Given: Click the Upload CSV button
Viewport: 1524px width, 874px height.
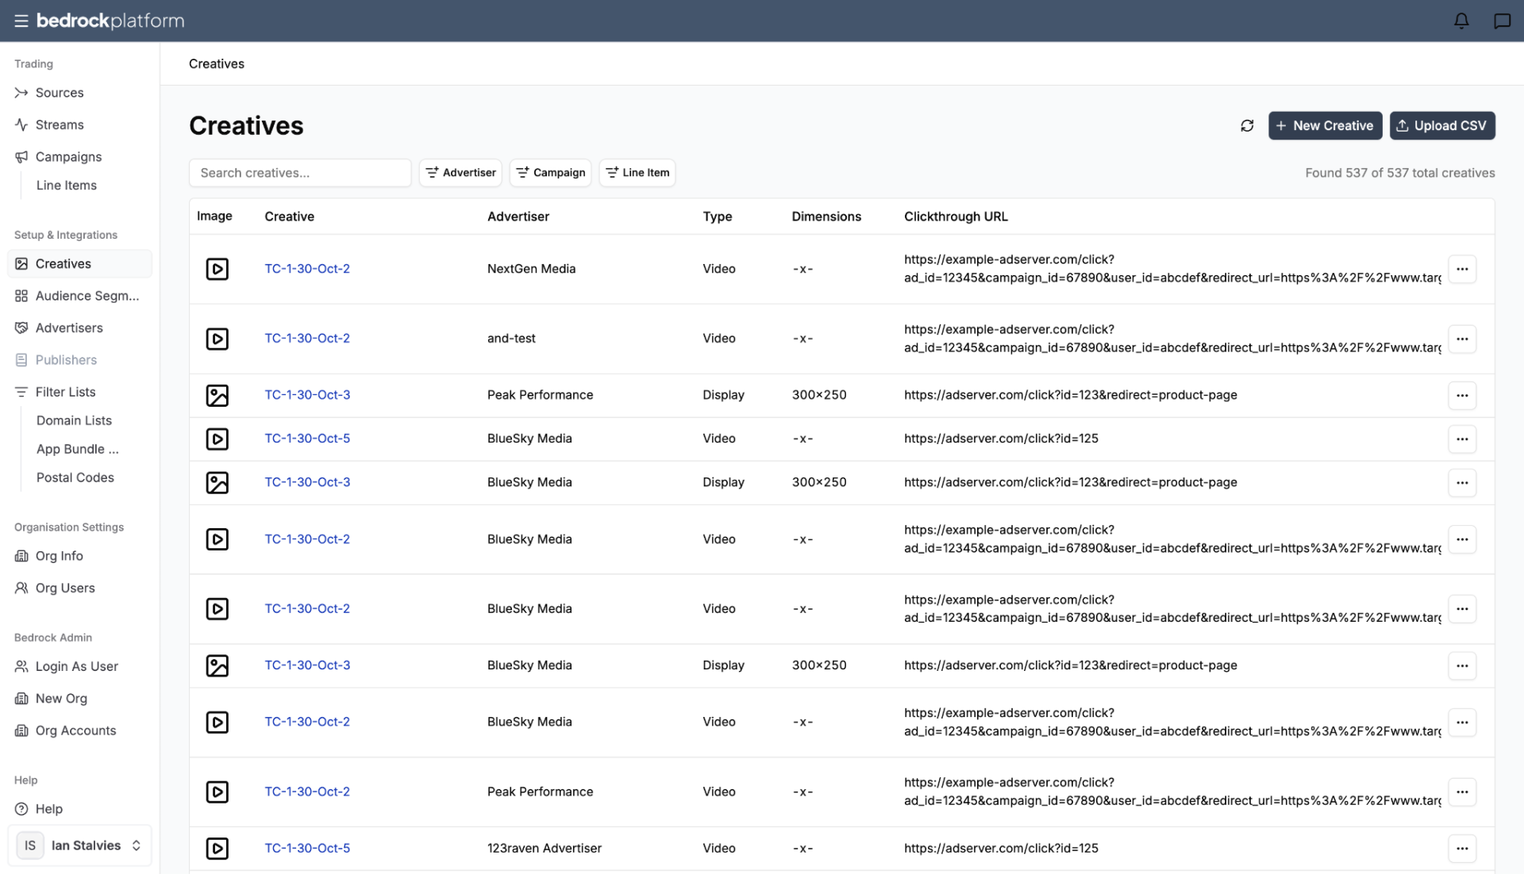Looking at the screenshot, I should (x=1441, y=125).
